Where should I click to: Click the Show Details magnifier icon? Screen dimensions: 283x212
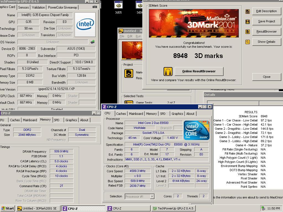point(248,42)
